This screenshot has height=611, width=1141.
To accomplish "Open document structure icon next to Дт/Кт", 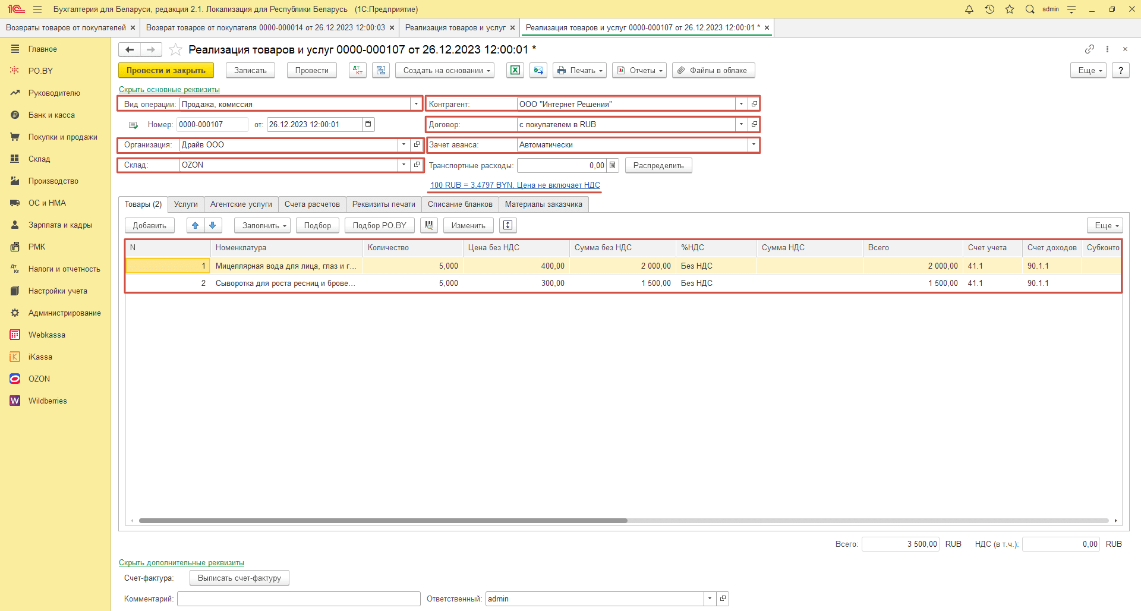I will coord(381,70).
